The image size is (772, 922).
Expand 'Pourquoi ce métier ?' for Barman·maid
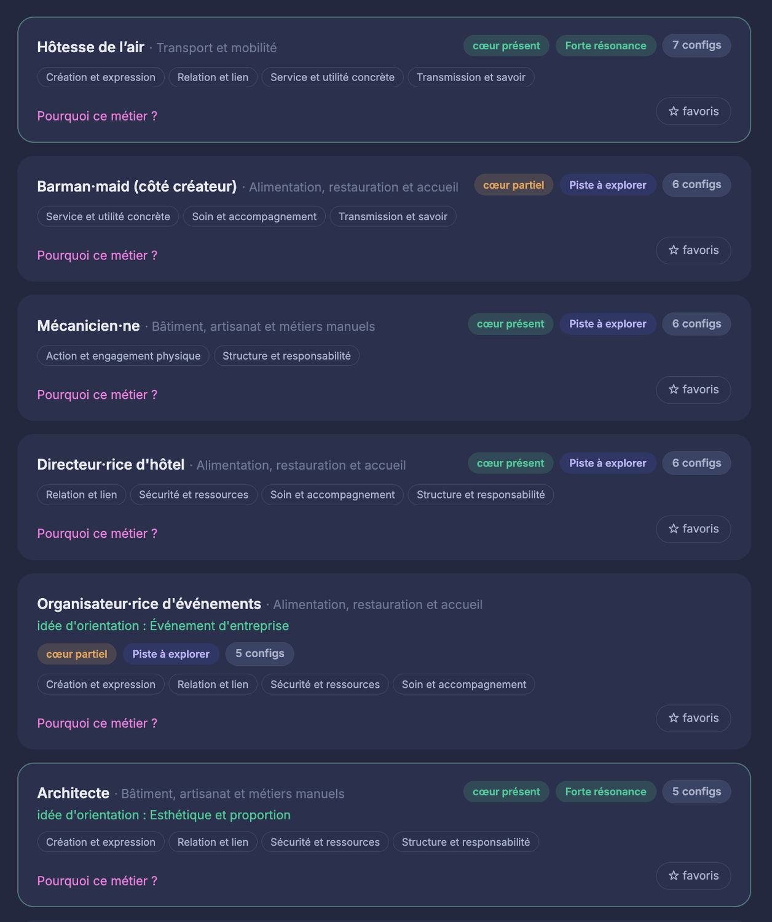97,255
